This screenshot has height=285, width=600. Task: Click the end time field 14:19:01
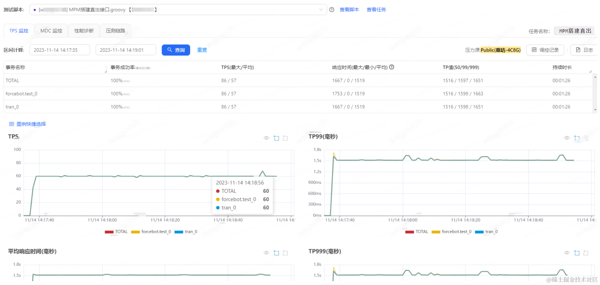(x=126, y=50)
